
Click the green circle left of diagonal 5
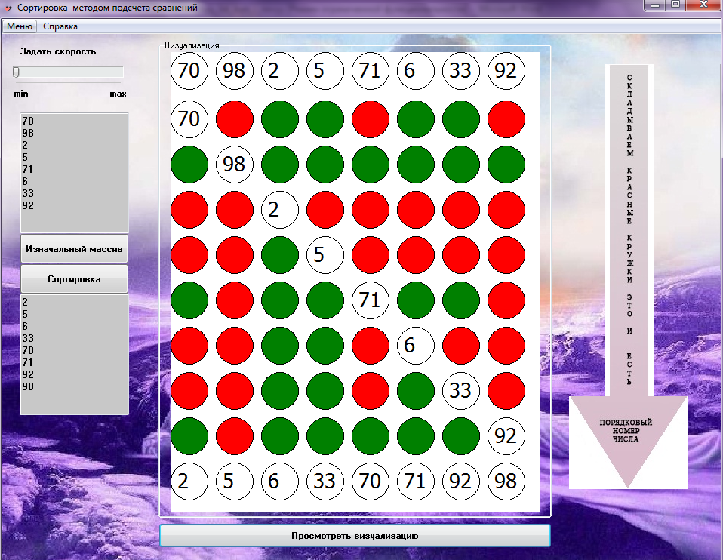(279, 254)
